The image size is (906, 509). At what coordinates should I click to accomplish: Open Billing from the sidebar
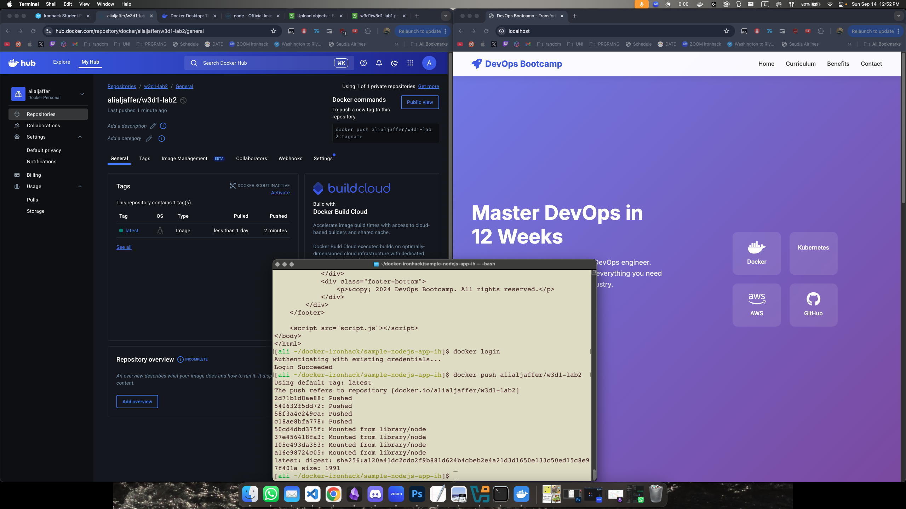click(x=34, y=175)
